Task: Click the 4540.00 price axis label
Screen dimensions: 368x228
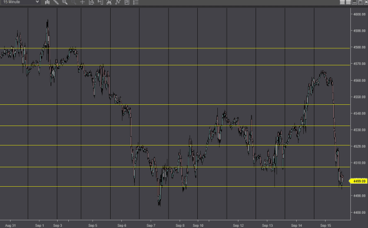Action: coord(359,113)
